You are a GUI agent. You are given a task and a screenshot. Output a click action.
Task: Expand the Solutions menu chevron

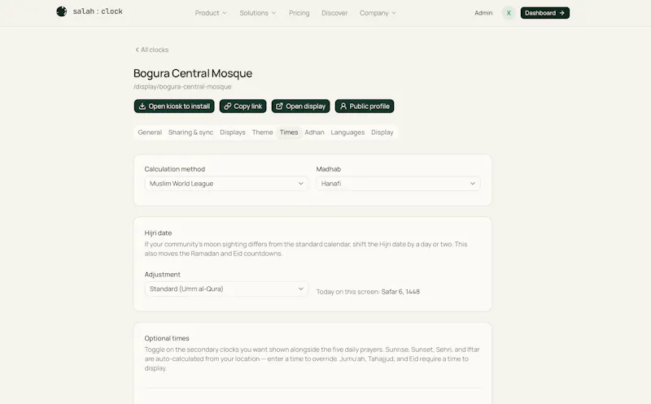[274, 13]
